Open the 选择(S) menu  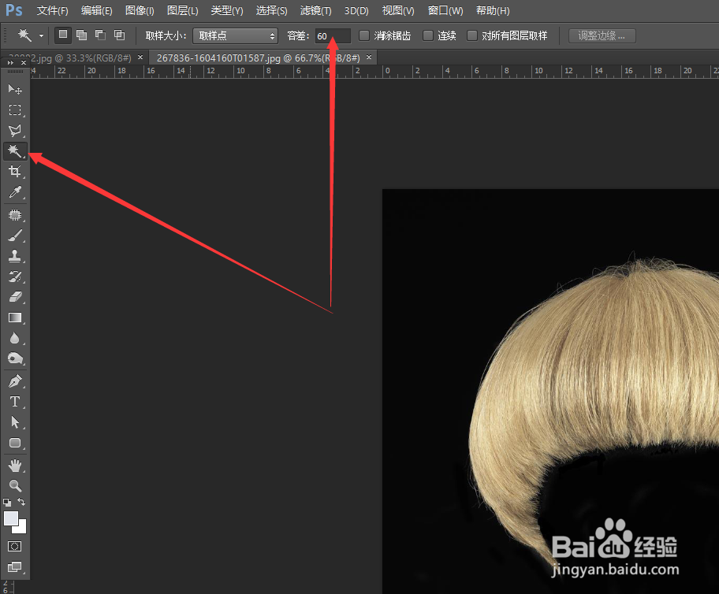tap(271, 10)
